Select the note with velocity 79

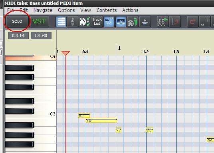[101, 121]
